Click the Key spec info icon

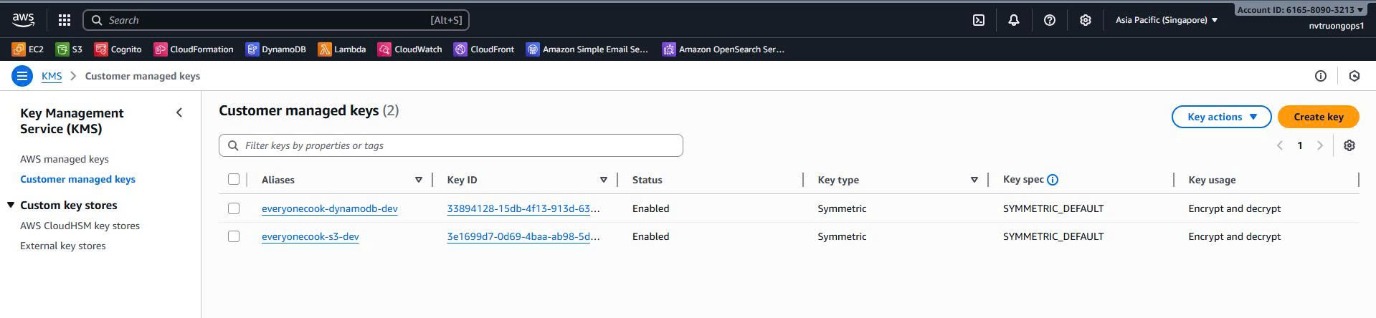coord(1053,180)
